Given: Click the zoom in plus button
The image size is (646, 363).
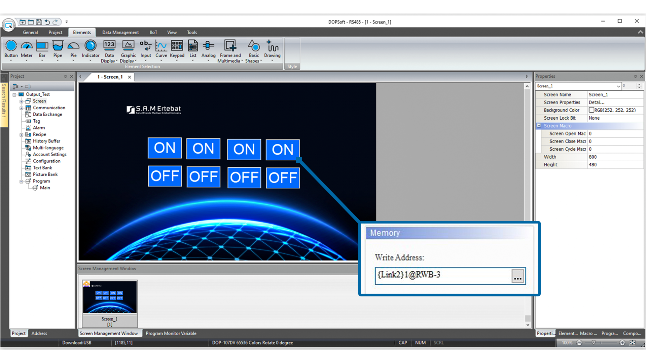Looking at the screenshot, I should point(622,343).
